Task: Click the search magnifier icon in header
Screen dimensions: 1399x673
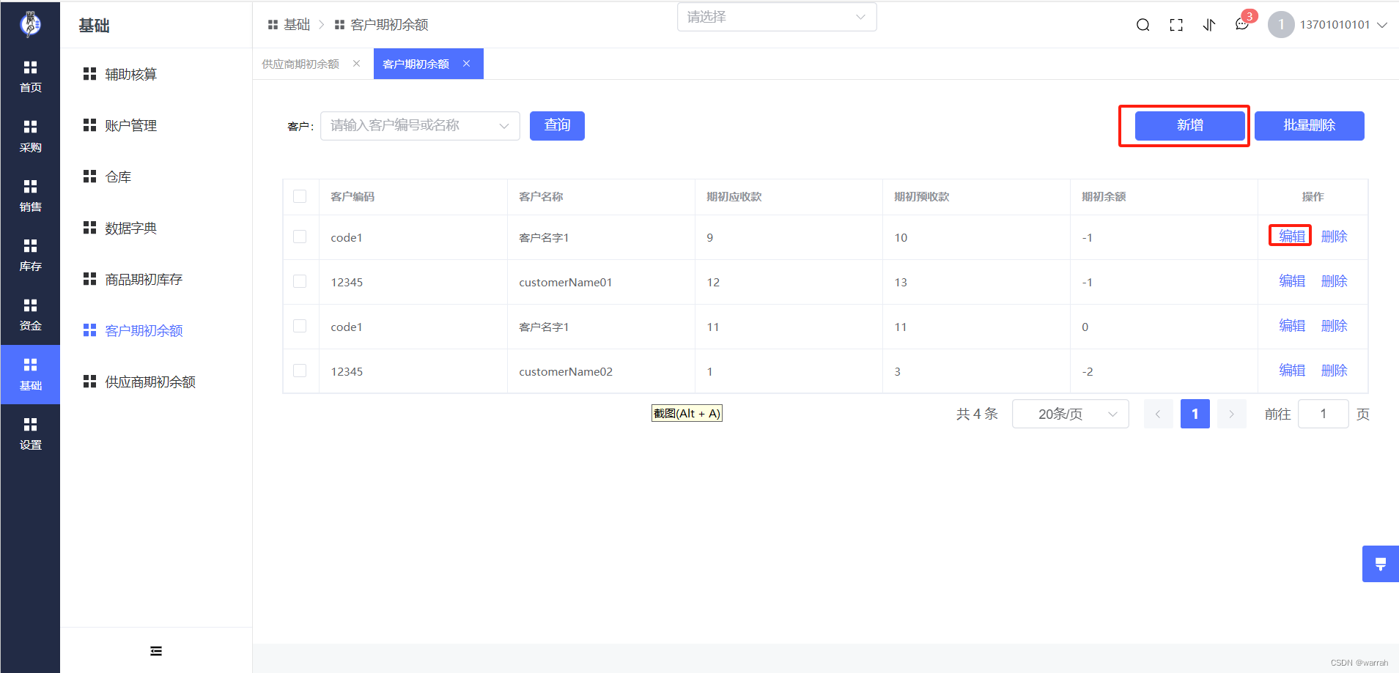Action: click(x=1143, y=25)
